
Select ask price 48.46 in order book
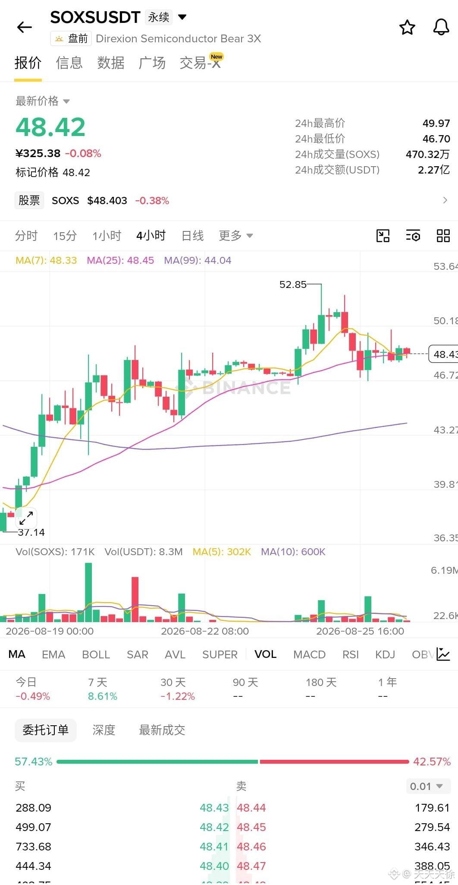pyautogui.click(x=251, y=847)
